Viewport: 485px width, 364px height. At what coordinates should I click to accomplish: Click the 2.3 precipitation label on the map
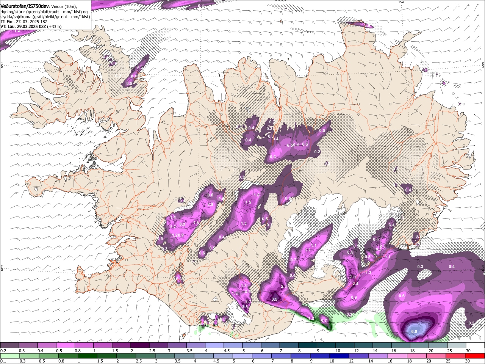284,286
